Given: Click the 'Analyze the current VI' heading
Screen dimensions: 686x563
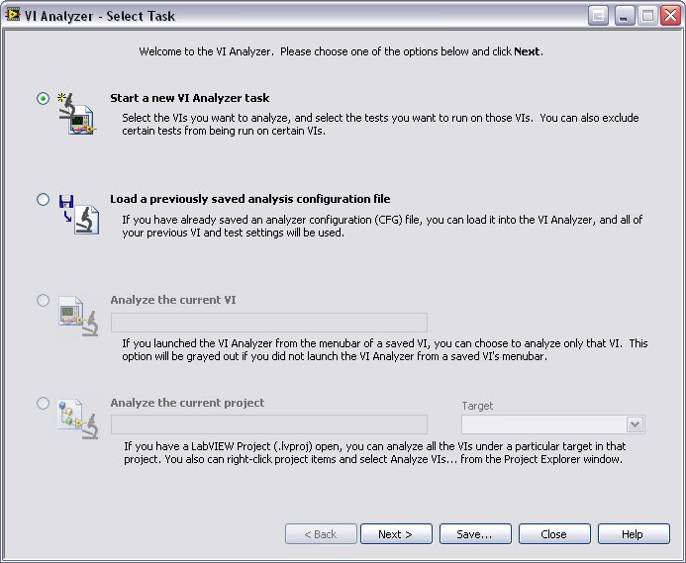Looking at the screenshot, I should (173, 300).
